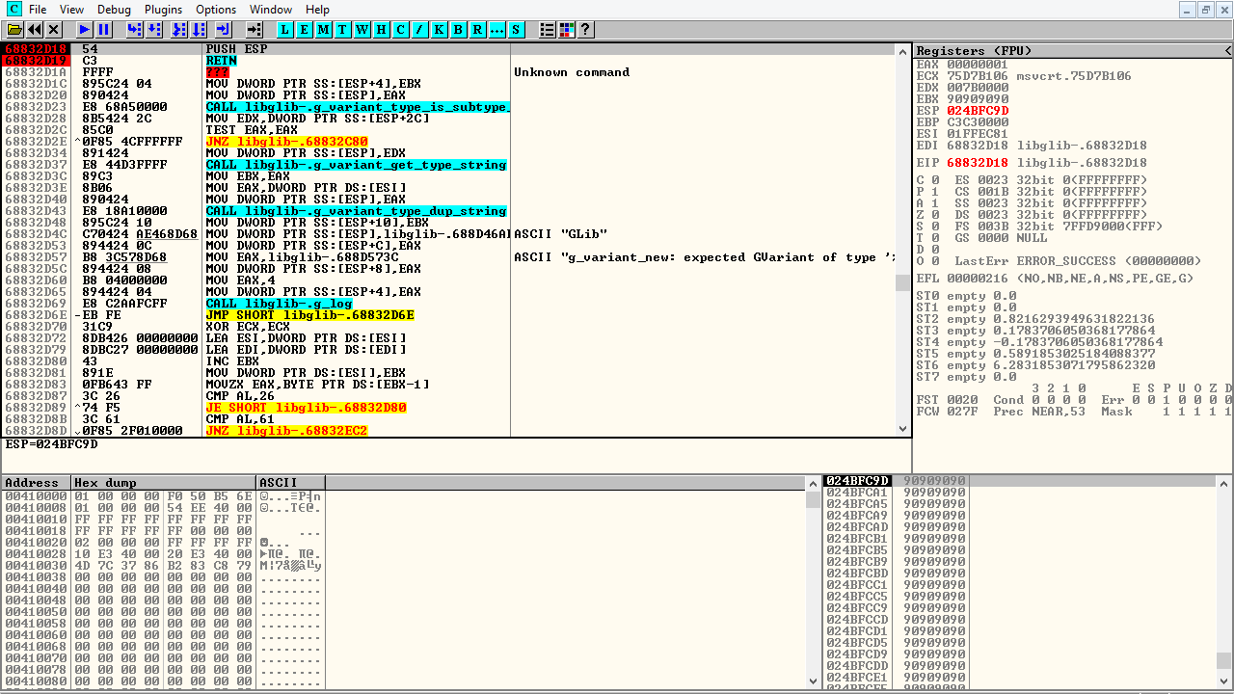Screen dimensions: 1234x694
Task: Click the OllyDbg C system menu icon
Action: tap(13, 10)
